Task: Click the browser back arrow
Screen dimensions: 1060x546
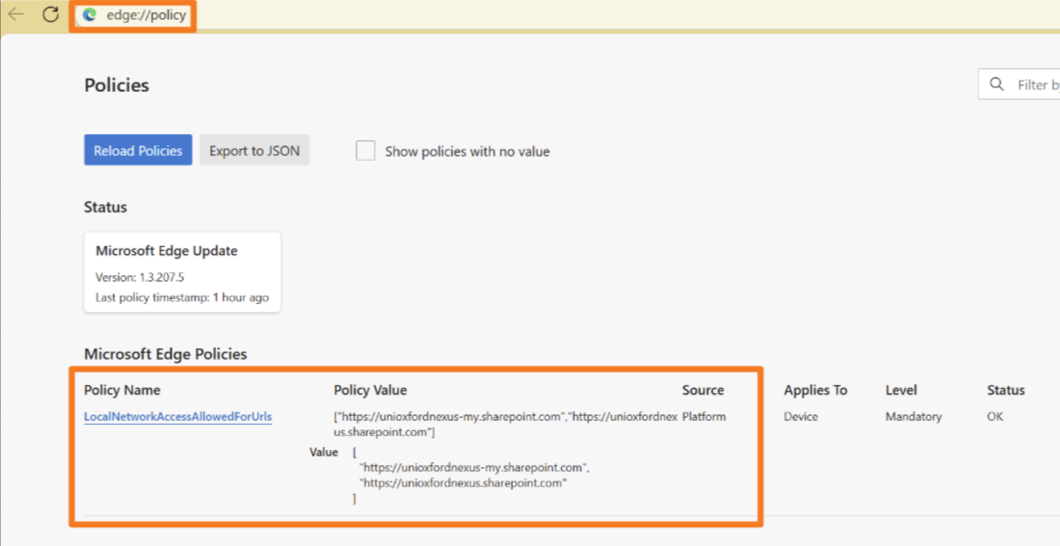Action: pos(16,15)
